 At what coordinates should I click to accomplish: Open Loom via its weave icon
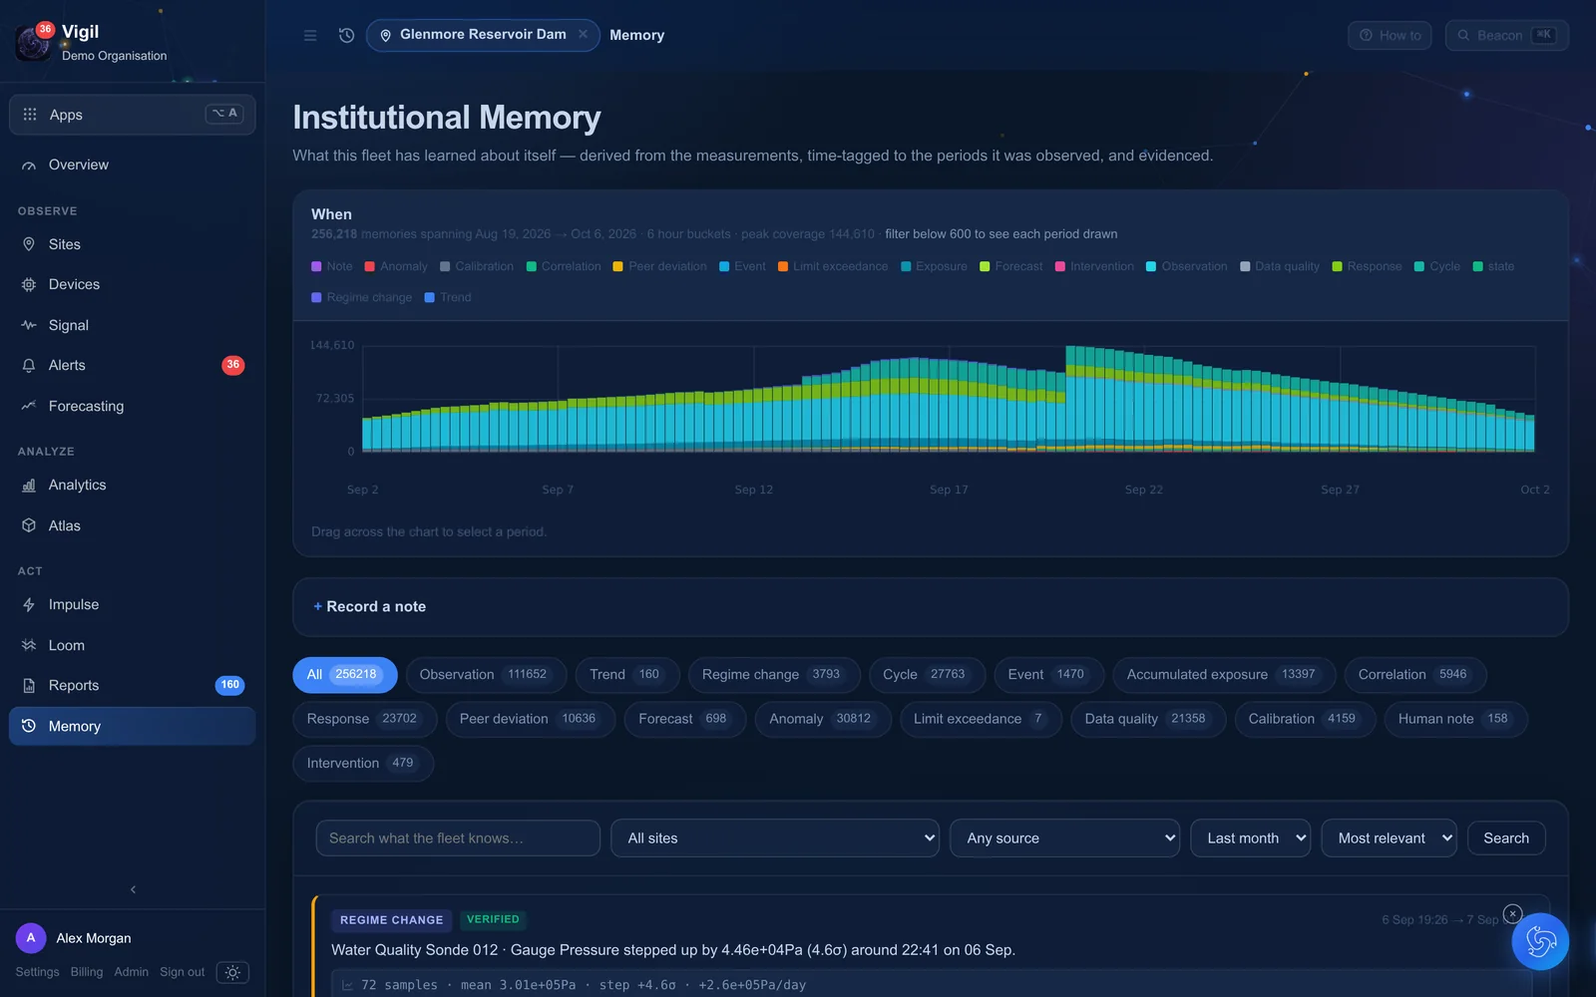(29, 645)
